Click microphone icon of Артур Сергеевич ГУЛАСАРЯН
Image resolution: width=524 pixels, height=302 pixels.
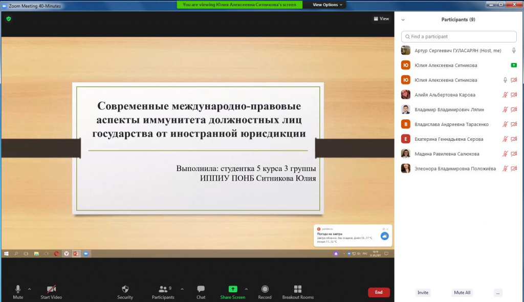(514, 51)
